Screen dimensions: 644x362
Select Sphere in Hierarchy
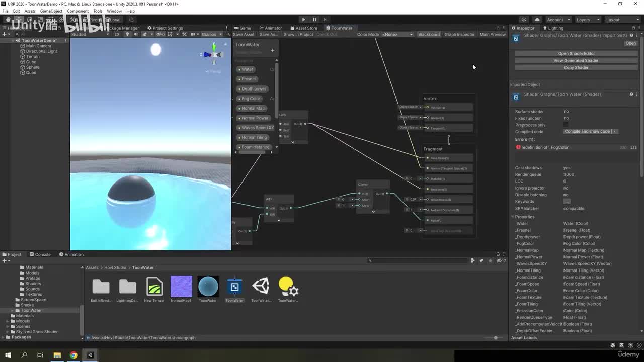point(33,67)
